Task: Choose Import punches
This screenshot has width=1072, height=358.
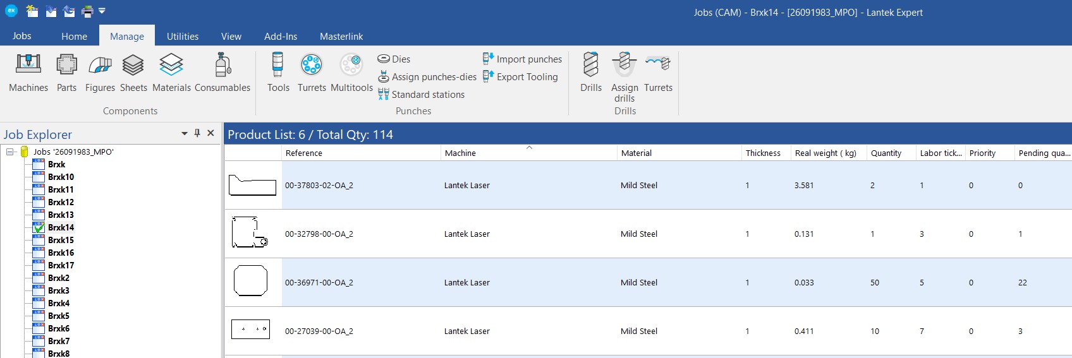Action: coord(522,59)
